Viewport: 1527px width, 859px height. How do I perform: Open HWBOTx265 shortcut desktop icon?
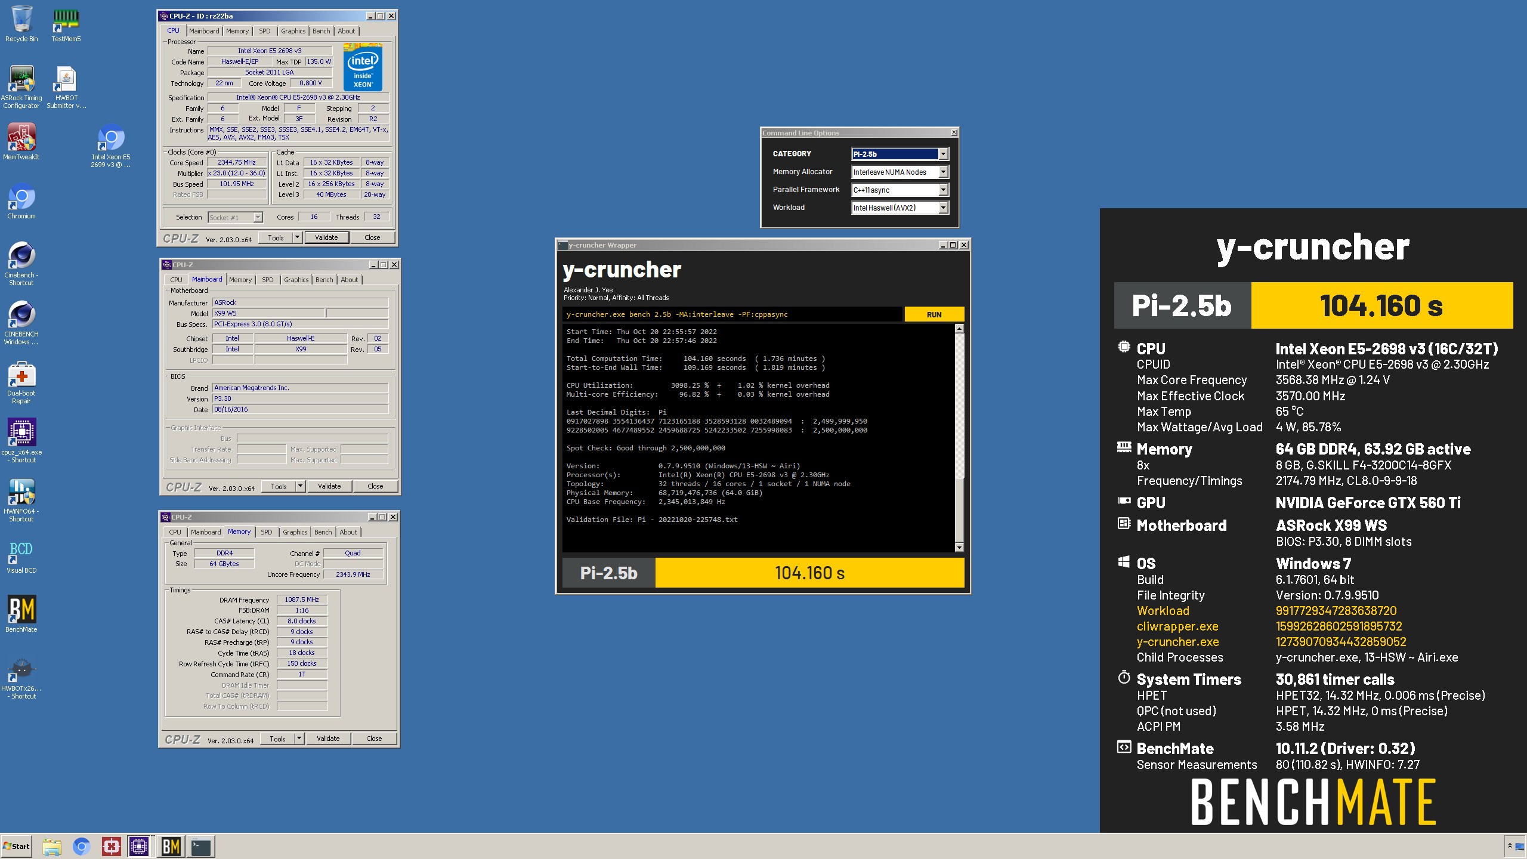pos(21,678)
